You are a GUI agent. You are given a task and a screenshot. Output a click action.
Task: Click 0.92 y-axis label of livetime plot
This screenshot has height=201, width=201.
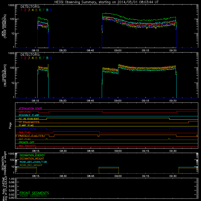click(12, 194)
